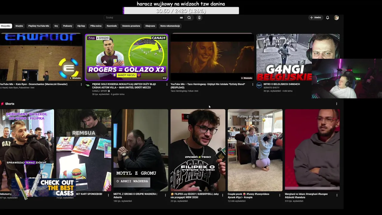This screenshot has height=215, width=382.
Task: Open notifications bell icon
Action: [x=327, y=18]
